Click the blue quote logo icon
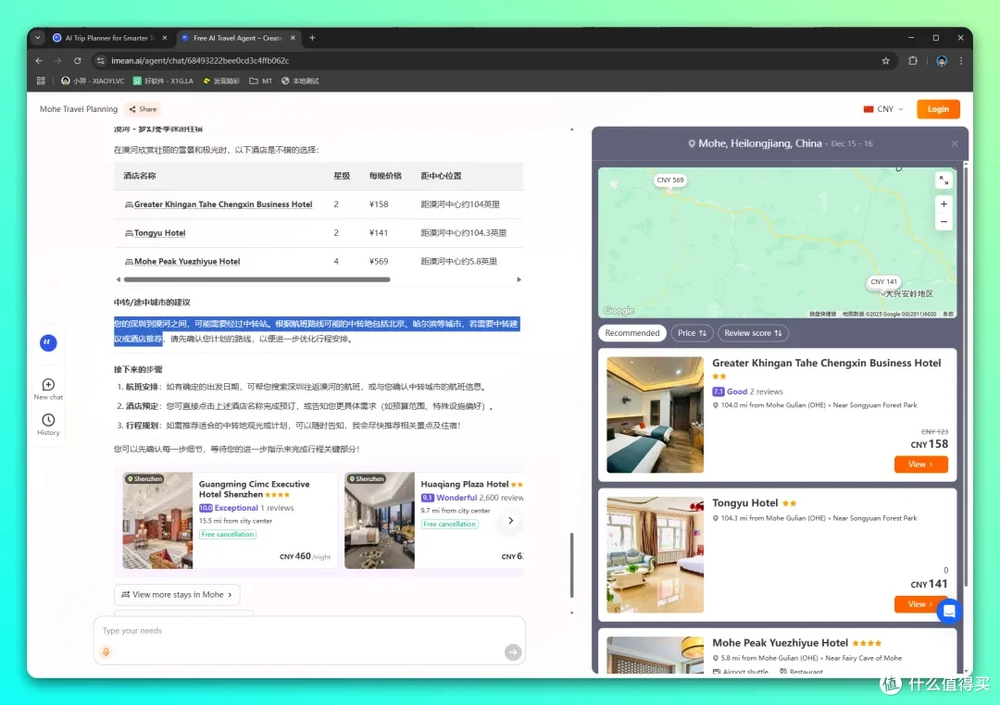Viewport: 1000px width, 705px height. point(48,343)
